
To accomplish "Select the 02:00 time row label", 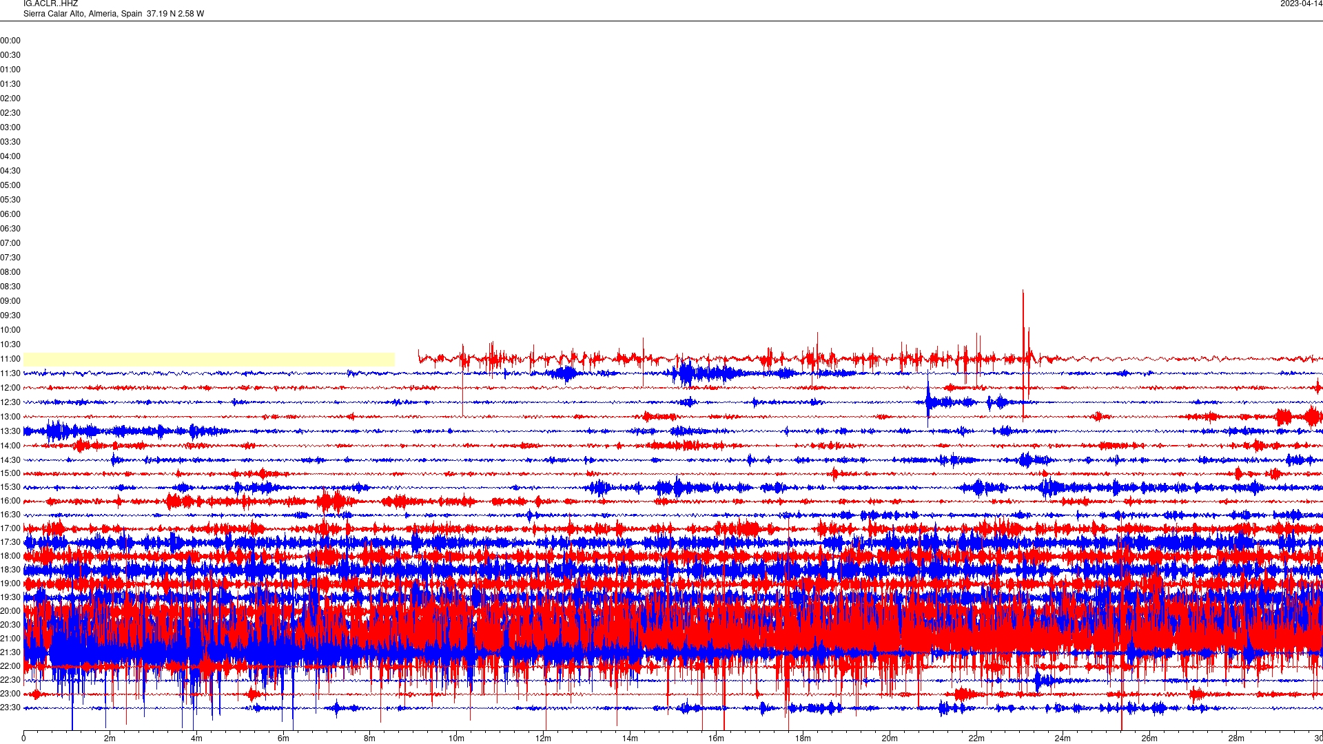I will [x=10, y=99].
